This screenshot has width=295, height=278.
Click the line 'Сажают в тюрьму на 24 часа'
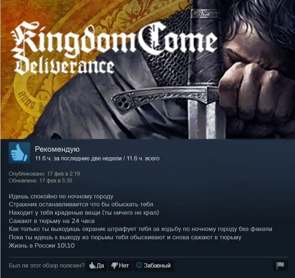(52, 221)
